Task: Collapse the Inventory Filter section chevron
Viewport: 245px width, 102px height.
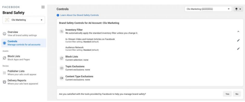Action: pos(238,31)
